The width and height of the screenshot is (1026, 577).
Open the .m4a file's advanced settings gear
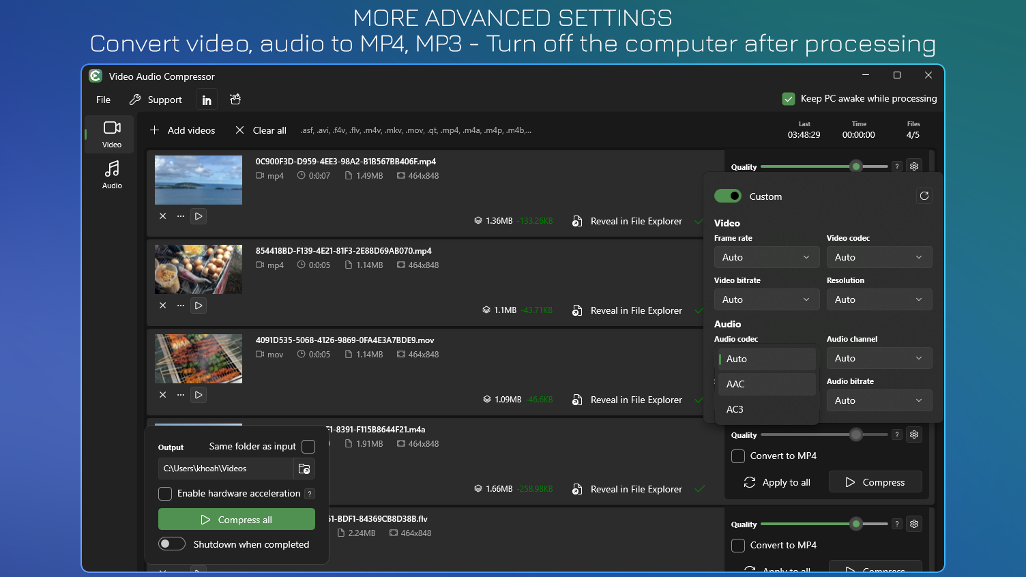coord(914,434)
